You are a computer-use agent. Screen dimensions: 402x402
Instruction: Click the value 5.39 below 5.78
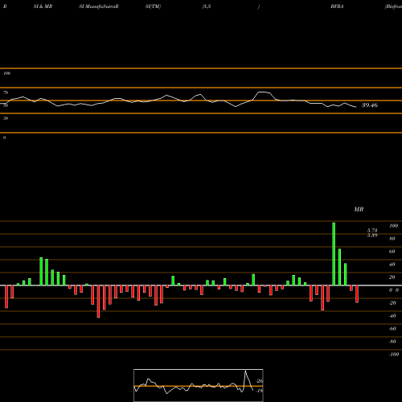click(372, 236)
